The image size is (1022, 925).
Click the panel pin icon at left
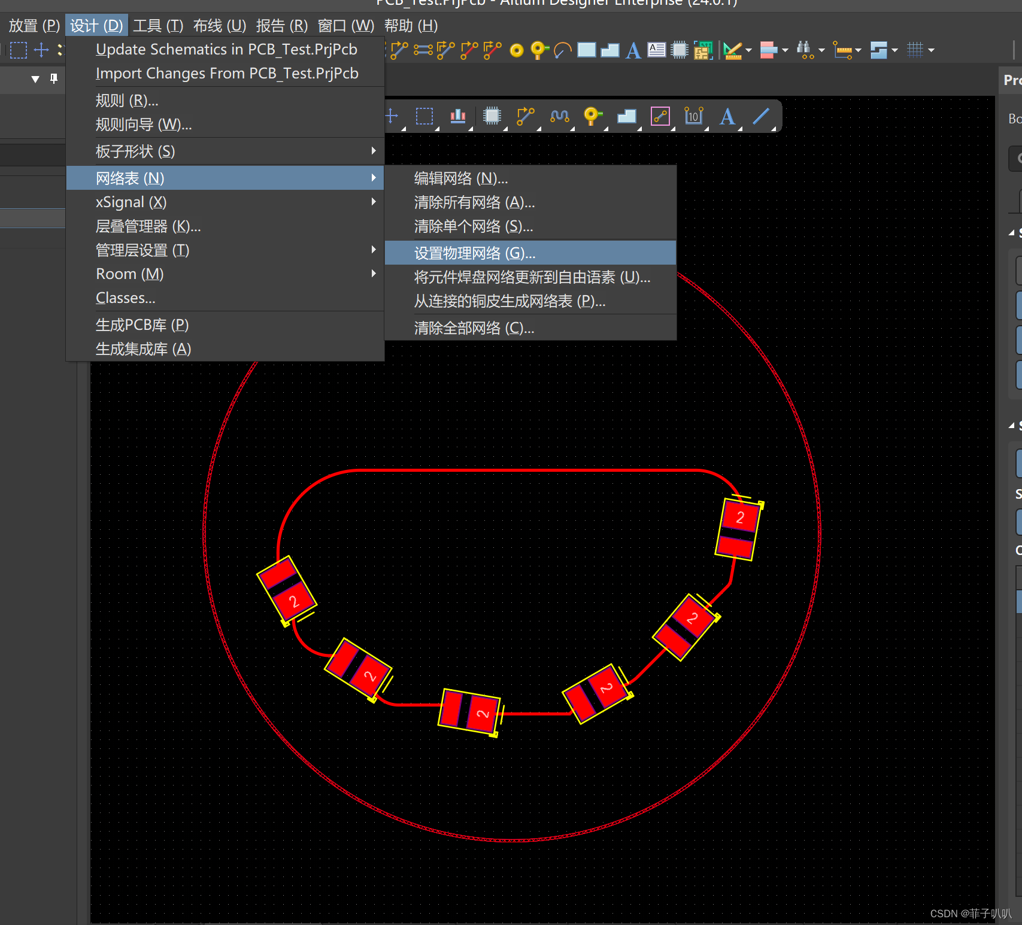54,78
